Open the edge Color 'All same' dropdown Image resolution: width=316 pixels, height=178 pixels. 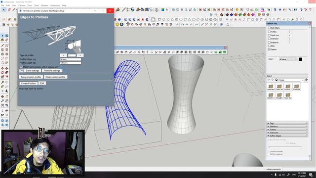(x=288, y=59)
